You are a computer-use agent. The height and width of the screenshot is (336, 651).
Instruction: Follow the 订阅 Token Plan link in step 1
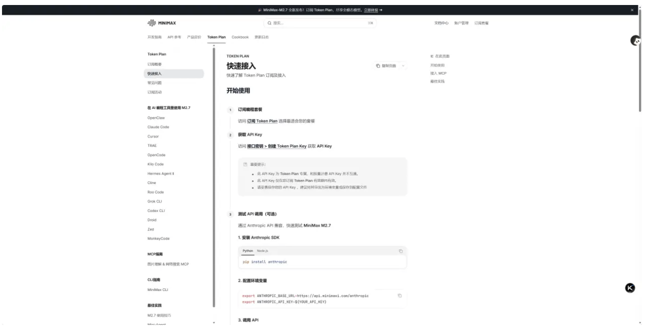(262, 121)
